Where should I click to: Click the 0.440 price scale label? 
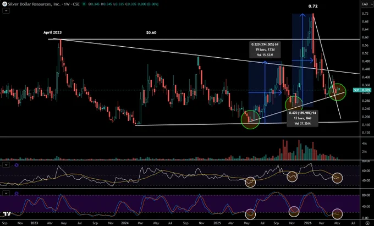[x=366, y=69]
